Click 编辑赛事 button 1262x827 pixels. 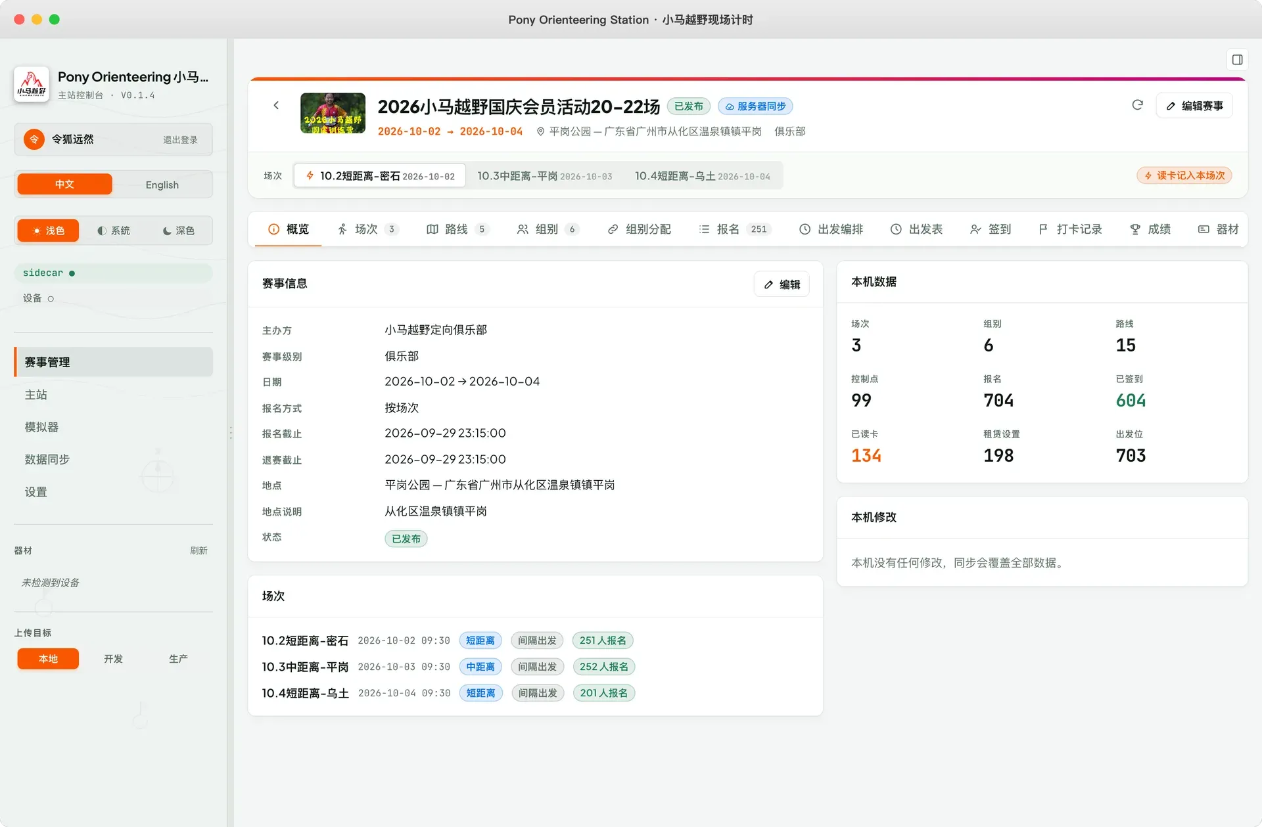pos(1194,106)
